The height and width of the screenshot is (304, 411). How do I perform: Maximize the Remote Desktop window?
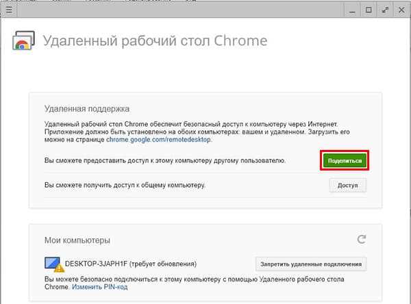[x=369, y=10]
